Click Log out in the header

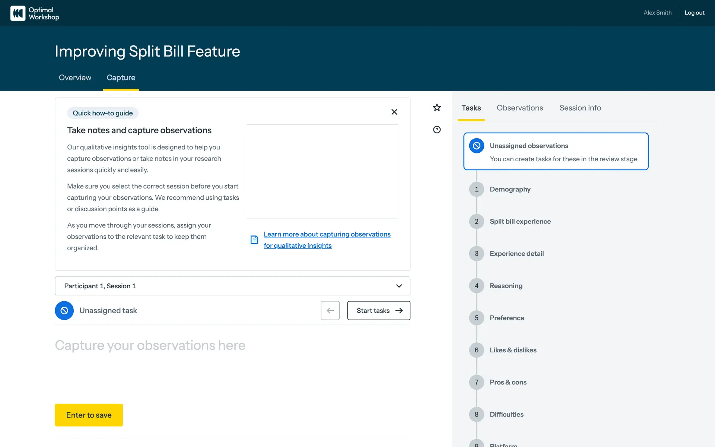tap(694, 13)
